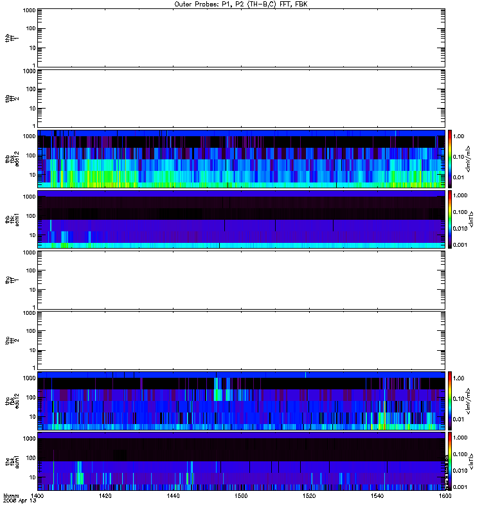Click the thb fbk scm1 spectrogram panel
Image resolution: width=482 pixels, height=514 pixels.
coord(242,219)
